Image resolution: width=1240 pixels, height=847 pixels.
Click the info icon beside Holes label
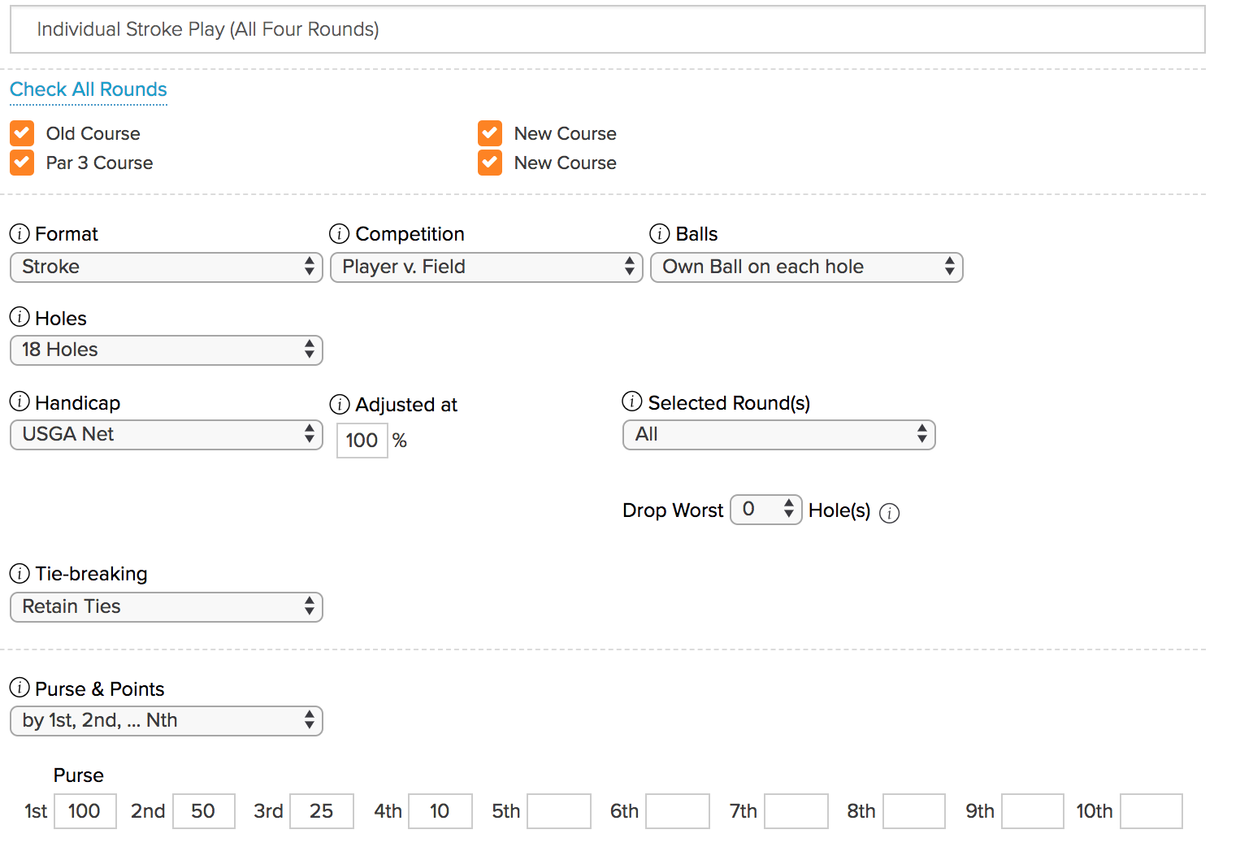pos(20,317)
